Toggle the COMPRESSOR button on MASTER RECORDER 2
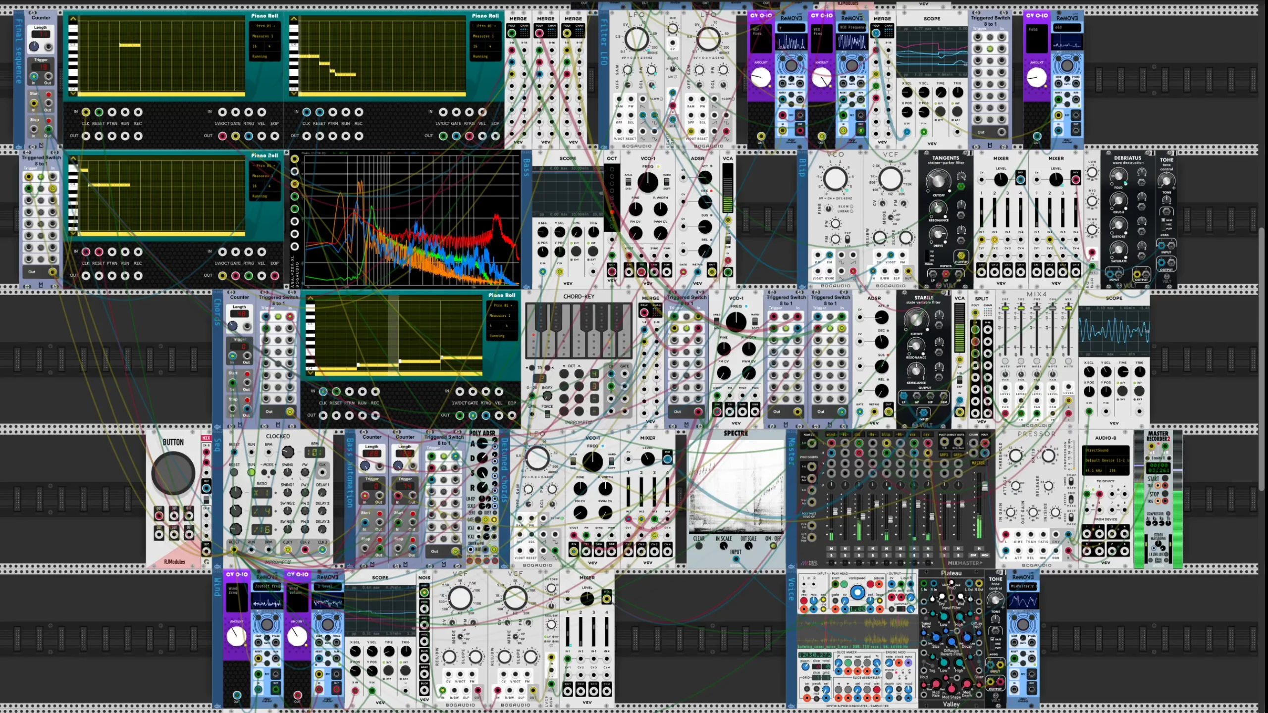Image resolution: width=1268 pixels, height=713 pixels. 1168,513
